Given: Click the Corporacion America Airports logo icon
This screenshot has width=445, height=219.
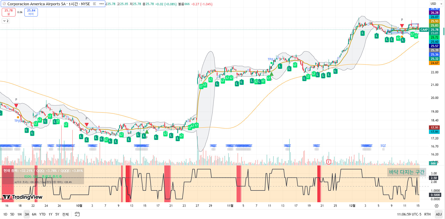Looking at the screenshot, I should 4,4.
